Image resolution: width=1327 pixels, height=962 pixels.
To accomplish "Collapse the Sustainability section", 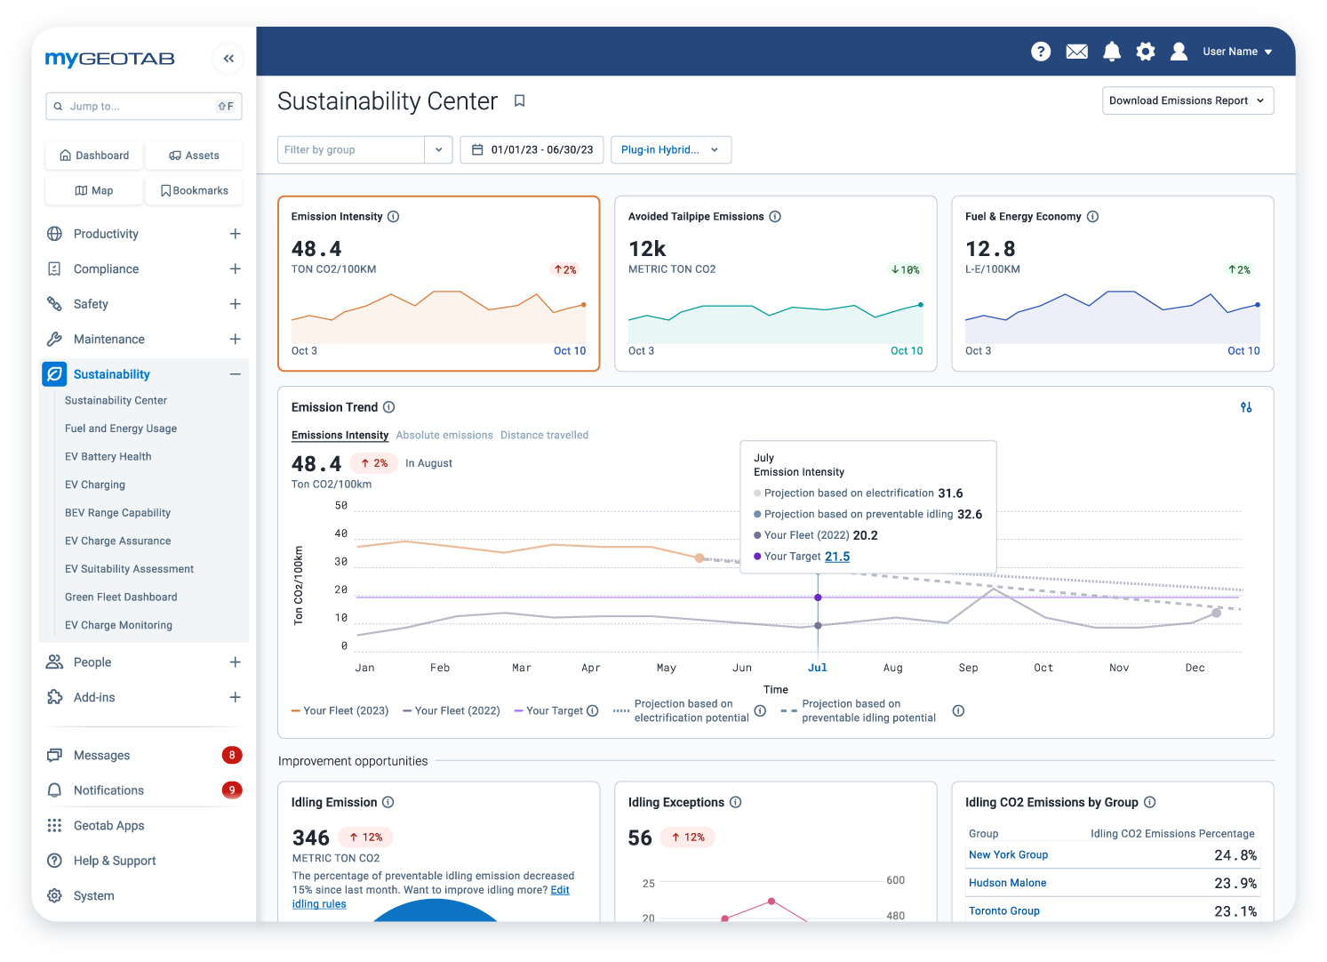I will (235, 373).
